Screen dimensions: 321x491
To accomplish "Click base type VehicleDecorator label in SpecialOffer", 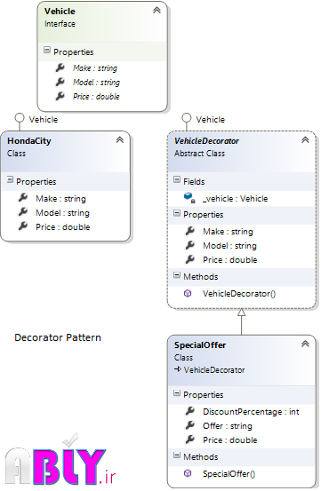I will 214,370.
